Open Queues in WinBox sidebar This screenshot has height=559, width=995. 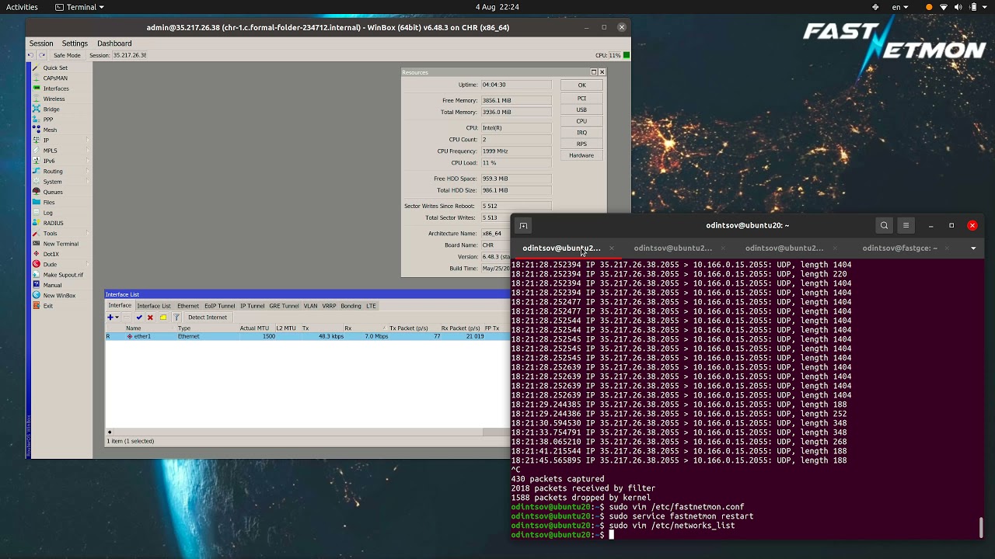coord(53,192)
